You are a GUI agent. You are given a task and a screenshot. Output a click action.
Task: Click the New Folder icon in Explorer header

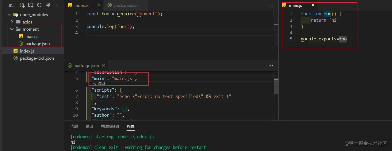click(31, 5)
